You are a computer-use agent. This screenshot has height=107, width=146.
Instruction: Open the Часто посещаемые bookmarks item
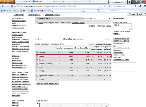pyautogui.click(x=10, y=11)
